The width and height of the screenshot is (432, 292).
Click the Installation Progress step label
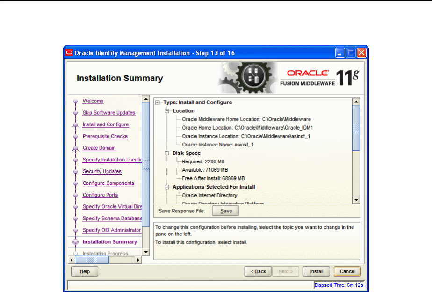(x=105, y=254)
